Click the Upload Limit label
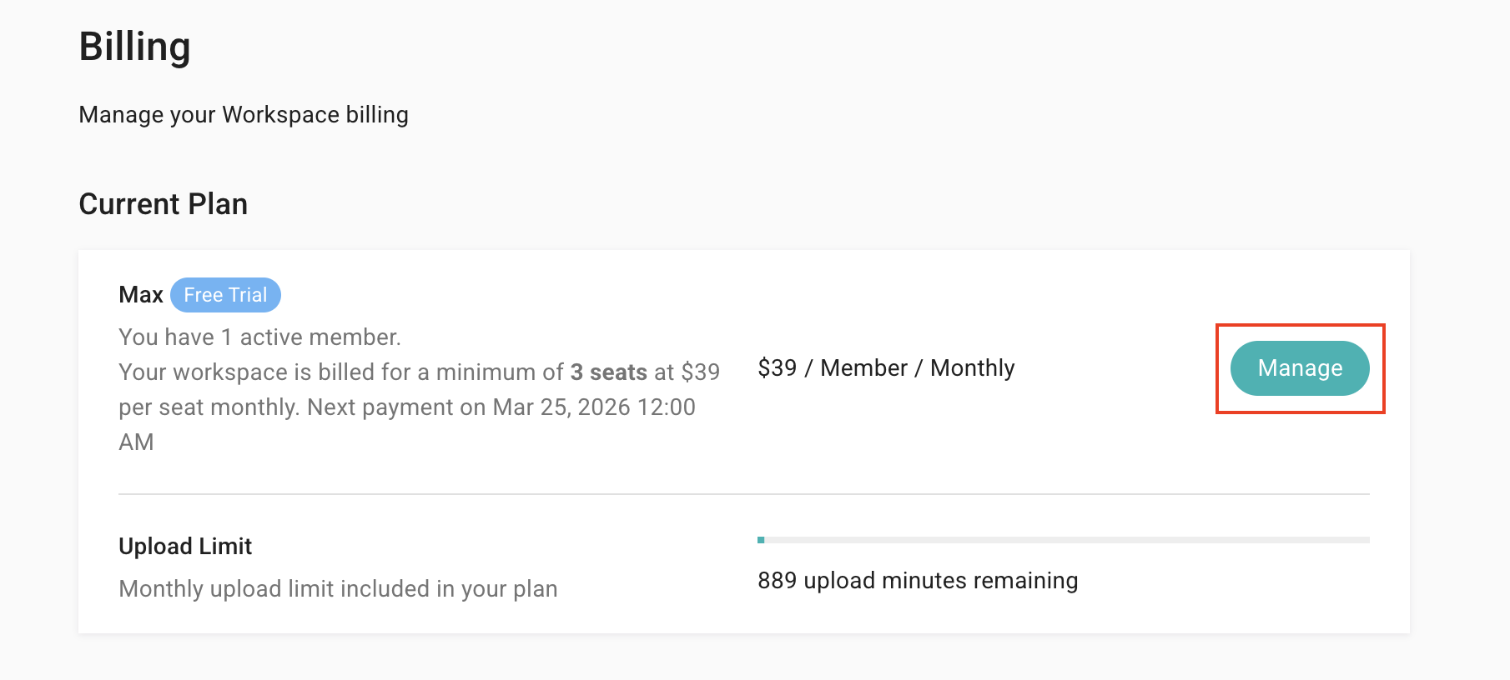Screen dimensions: 1510x680 [185, 547]
